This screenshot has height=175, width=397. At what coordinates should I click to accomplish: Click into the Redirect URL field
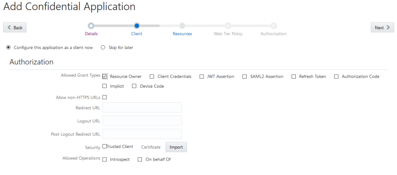click(142, 107)
